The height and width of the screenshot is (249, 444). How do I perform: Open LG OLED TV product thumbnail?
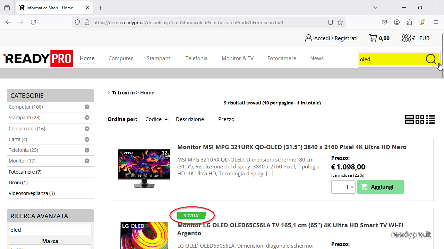pyautogui.click(x=144, y=236)
